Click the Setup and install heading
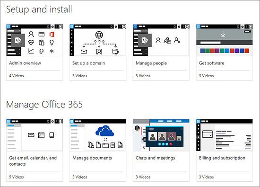 (39, 9)
